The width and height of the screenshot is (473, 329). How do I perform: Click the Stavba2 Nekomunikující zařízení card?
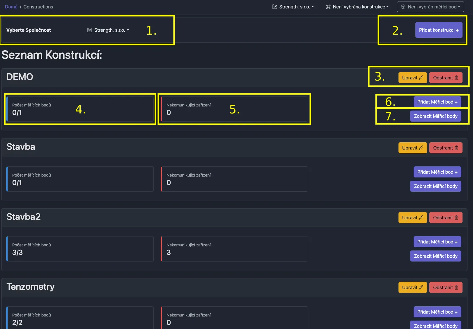click(234, 249)
